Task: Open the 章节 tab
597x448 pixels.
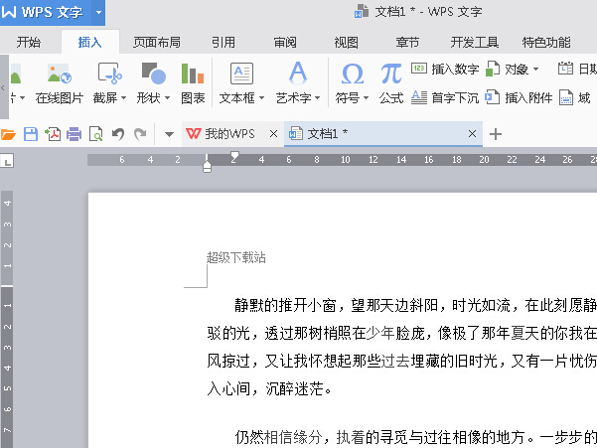Action: (x=407, y=42)
